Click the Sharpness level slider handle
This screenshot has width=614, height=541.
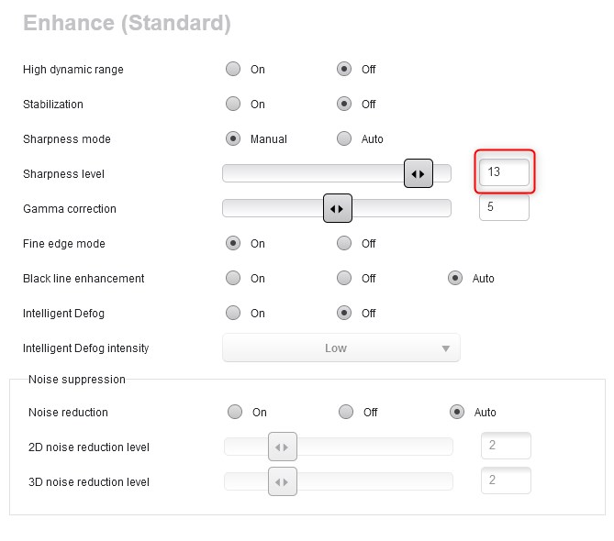pos(419,173)
